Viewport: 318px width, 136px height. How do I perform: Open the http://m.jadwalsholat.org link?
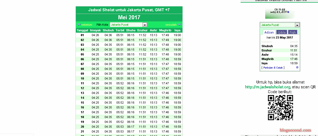point(268,87)
